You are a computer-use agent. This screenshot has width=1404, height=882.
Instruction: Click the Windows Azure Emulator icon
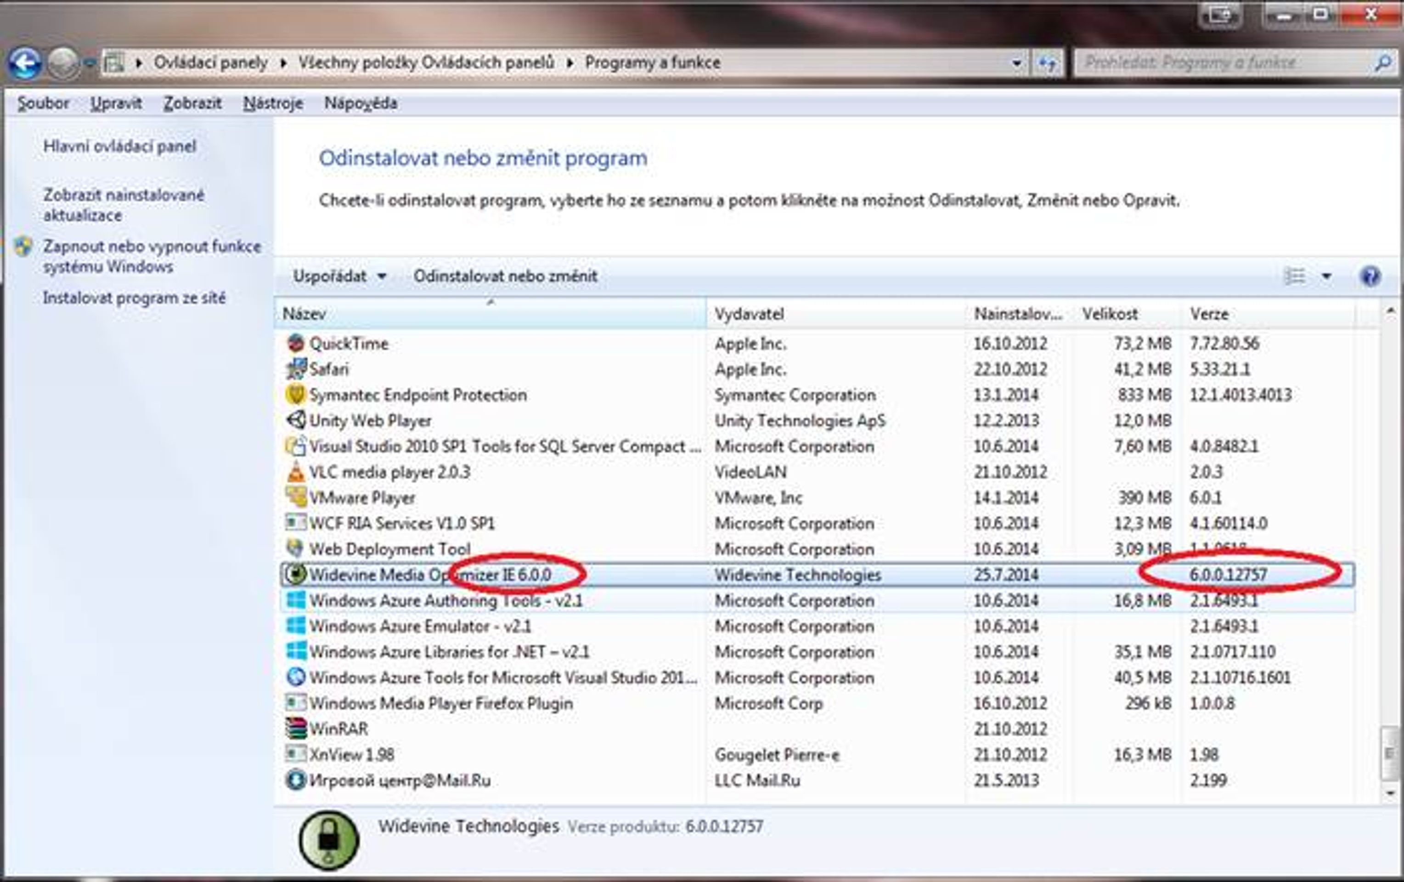tap(296, 625)
